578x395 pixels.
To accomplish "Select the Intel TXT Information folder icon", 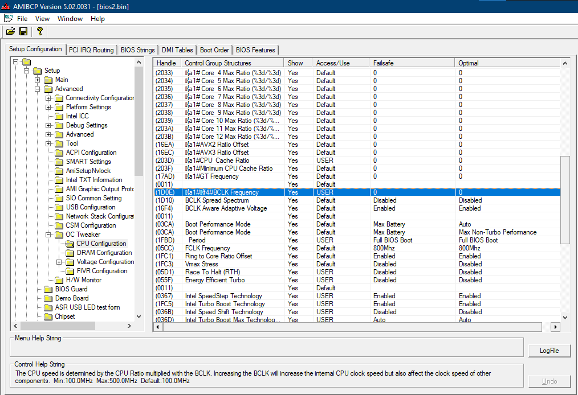I will pos(59,180).
